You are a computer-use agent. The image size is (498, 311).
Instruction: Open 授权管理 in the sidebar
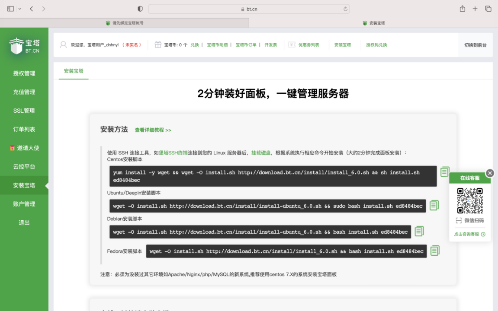pos(24,73)
